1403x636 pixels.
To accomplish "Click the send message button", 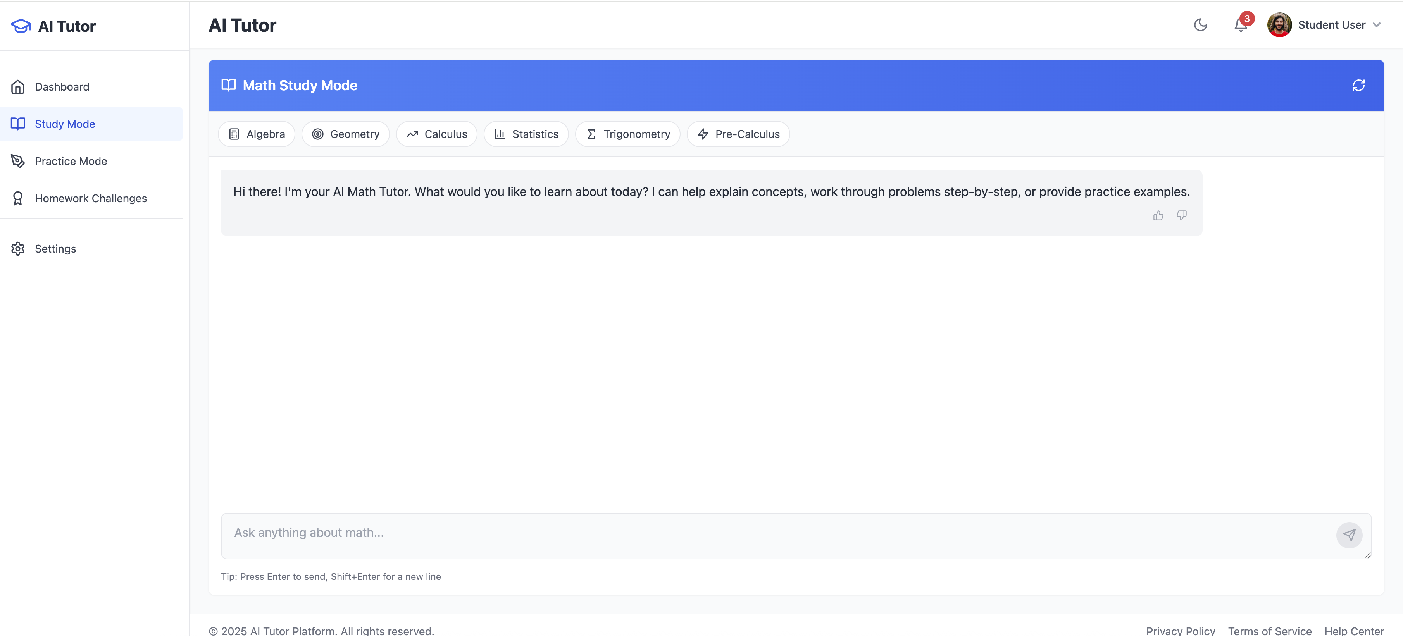I will click(1349, 535).
